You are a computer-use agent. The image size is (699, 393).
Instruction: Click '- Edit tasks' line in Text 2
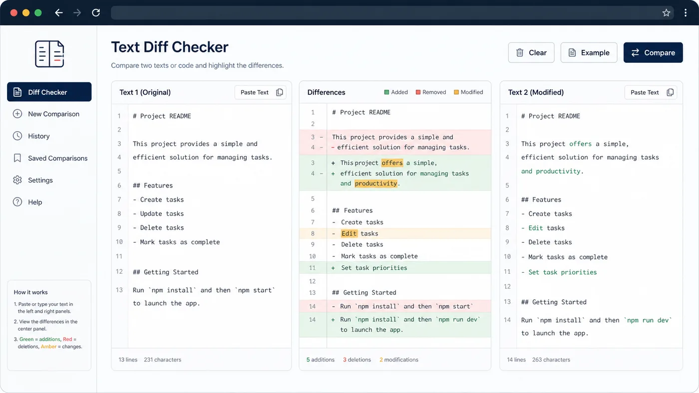pyautogui.click(x=543, y=228)
